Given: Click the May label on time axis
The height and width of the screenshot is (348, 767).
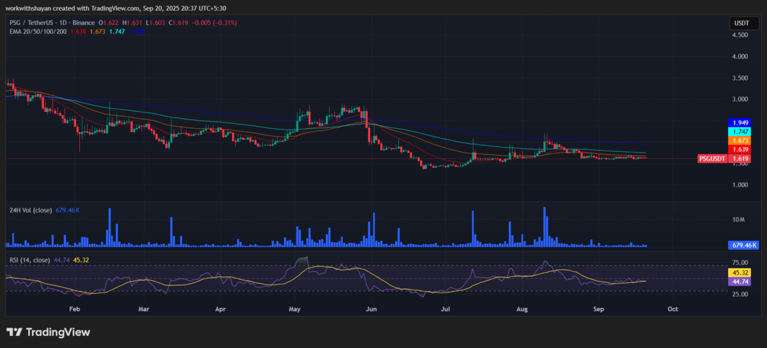Looking at the screenshot, I should (295, 308).
